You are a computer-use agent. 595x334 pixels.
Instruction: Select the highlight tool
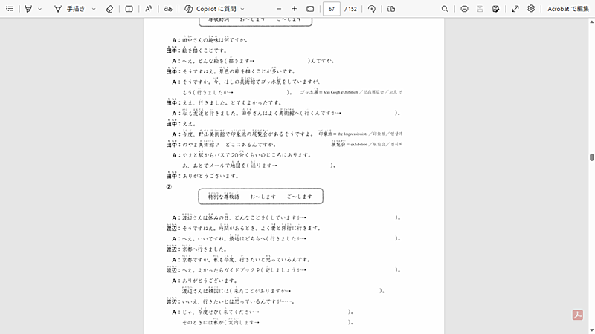point(28,9)
